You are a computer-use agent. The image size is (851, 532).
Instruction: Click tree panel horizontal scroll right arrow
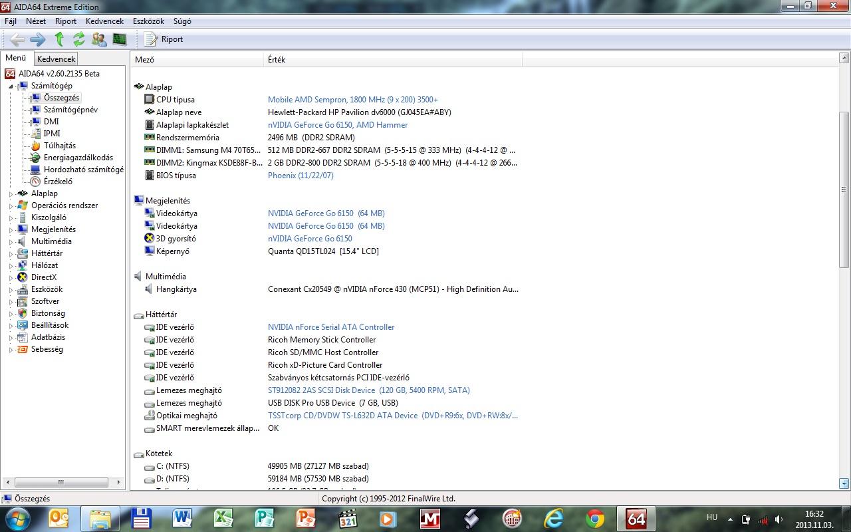coord(120,483)
